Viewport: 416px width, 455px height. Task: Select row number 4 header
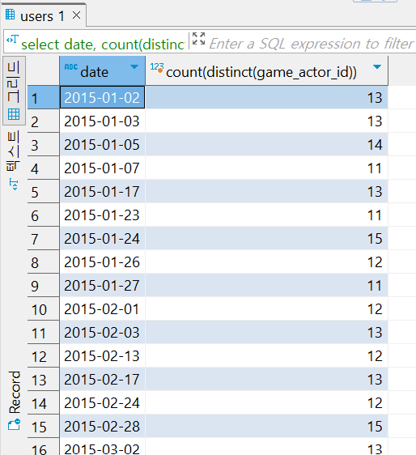coord(44,168)
